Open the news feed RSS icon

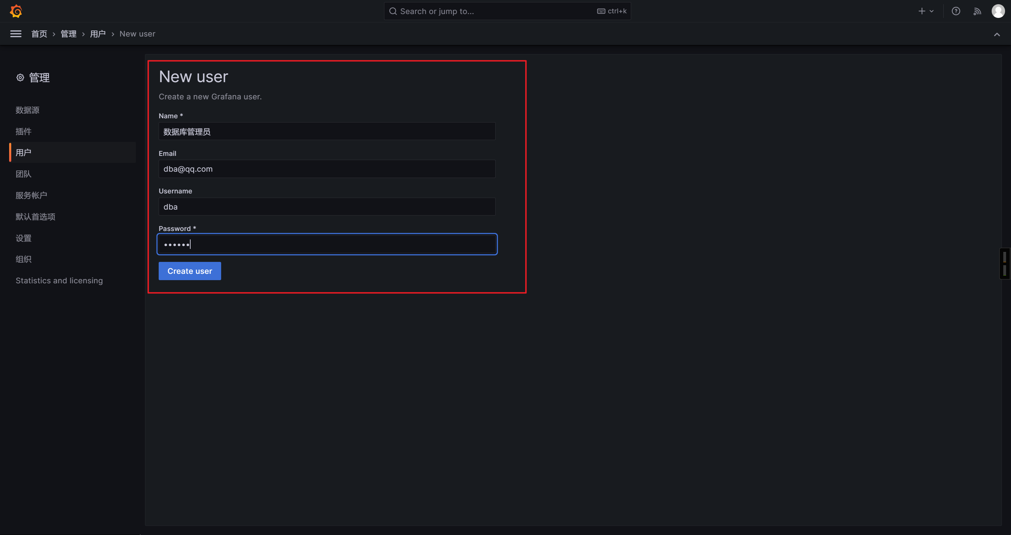[x=977, y=11]
